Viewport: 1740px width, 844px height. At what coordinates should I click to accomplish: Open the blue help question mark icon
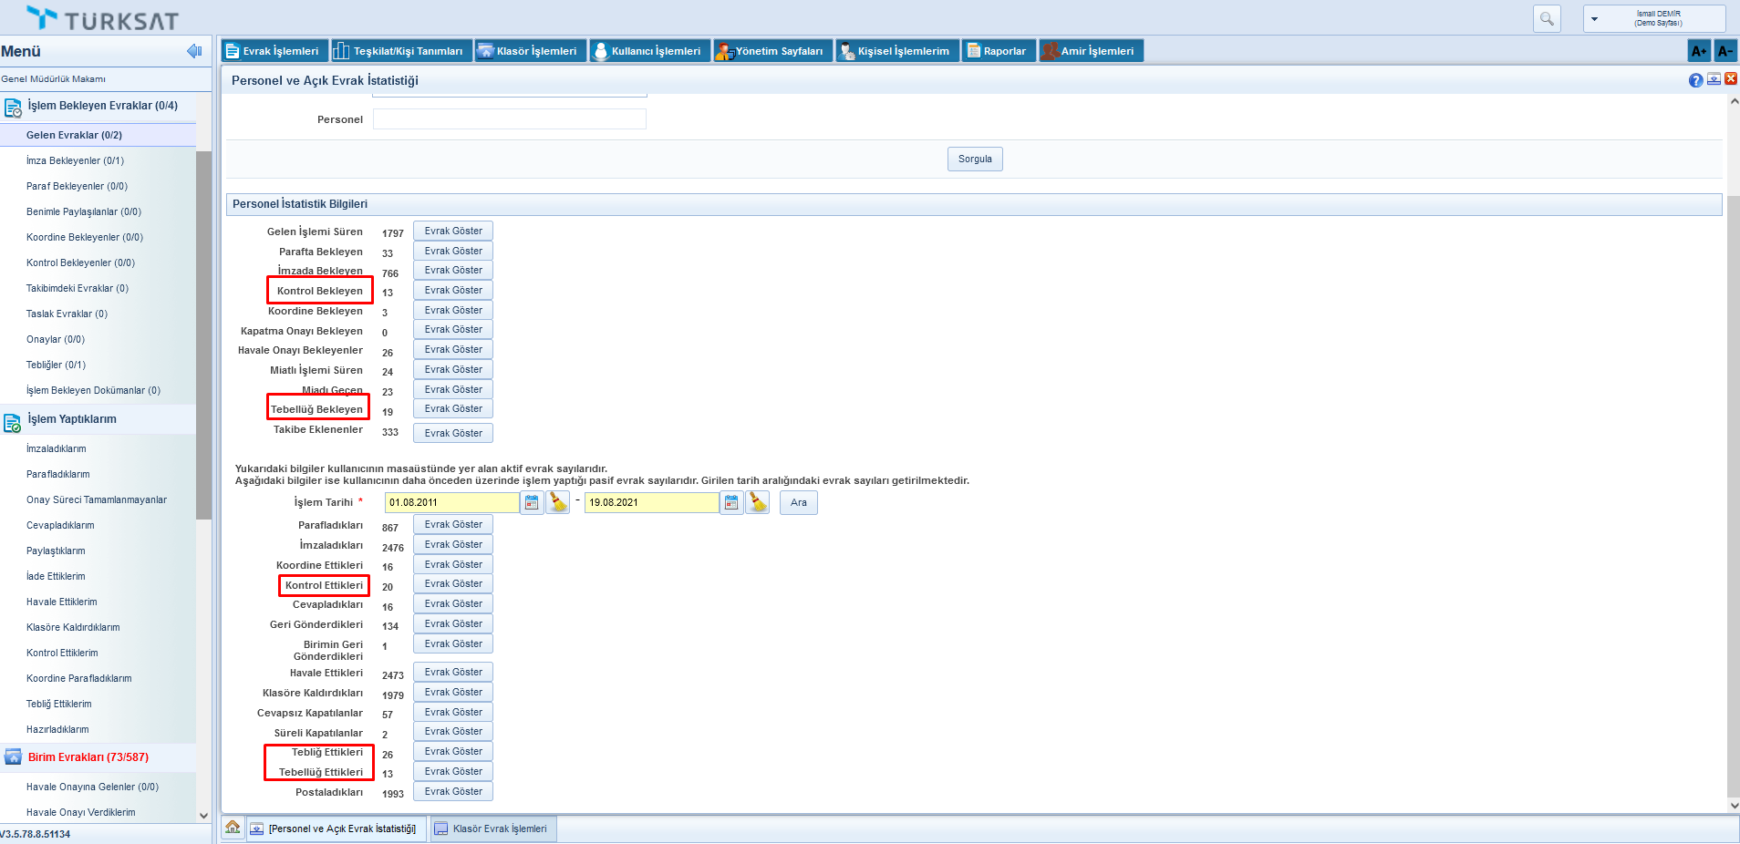pos(1695,80)
